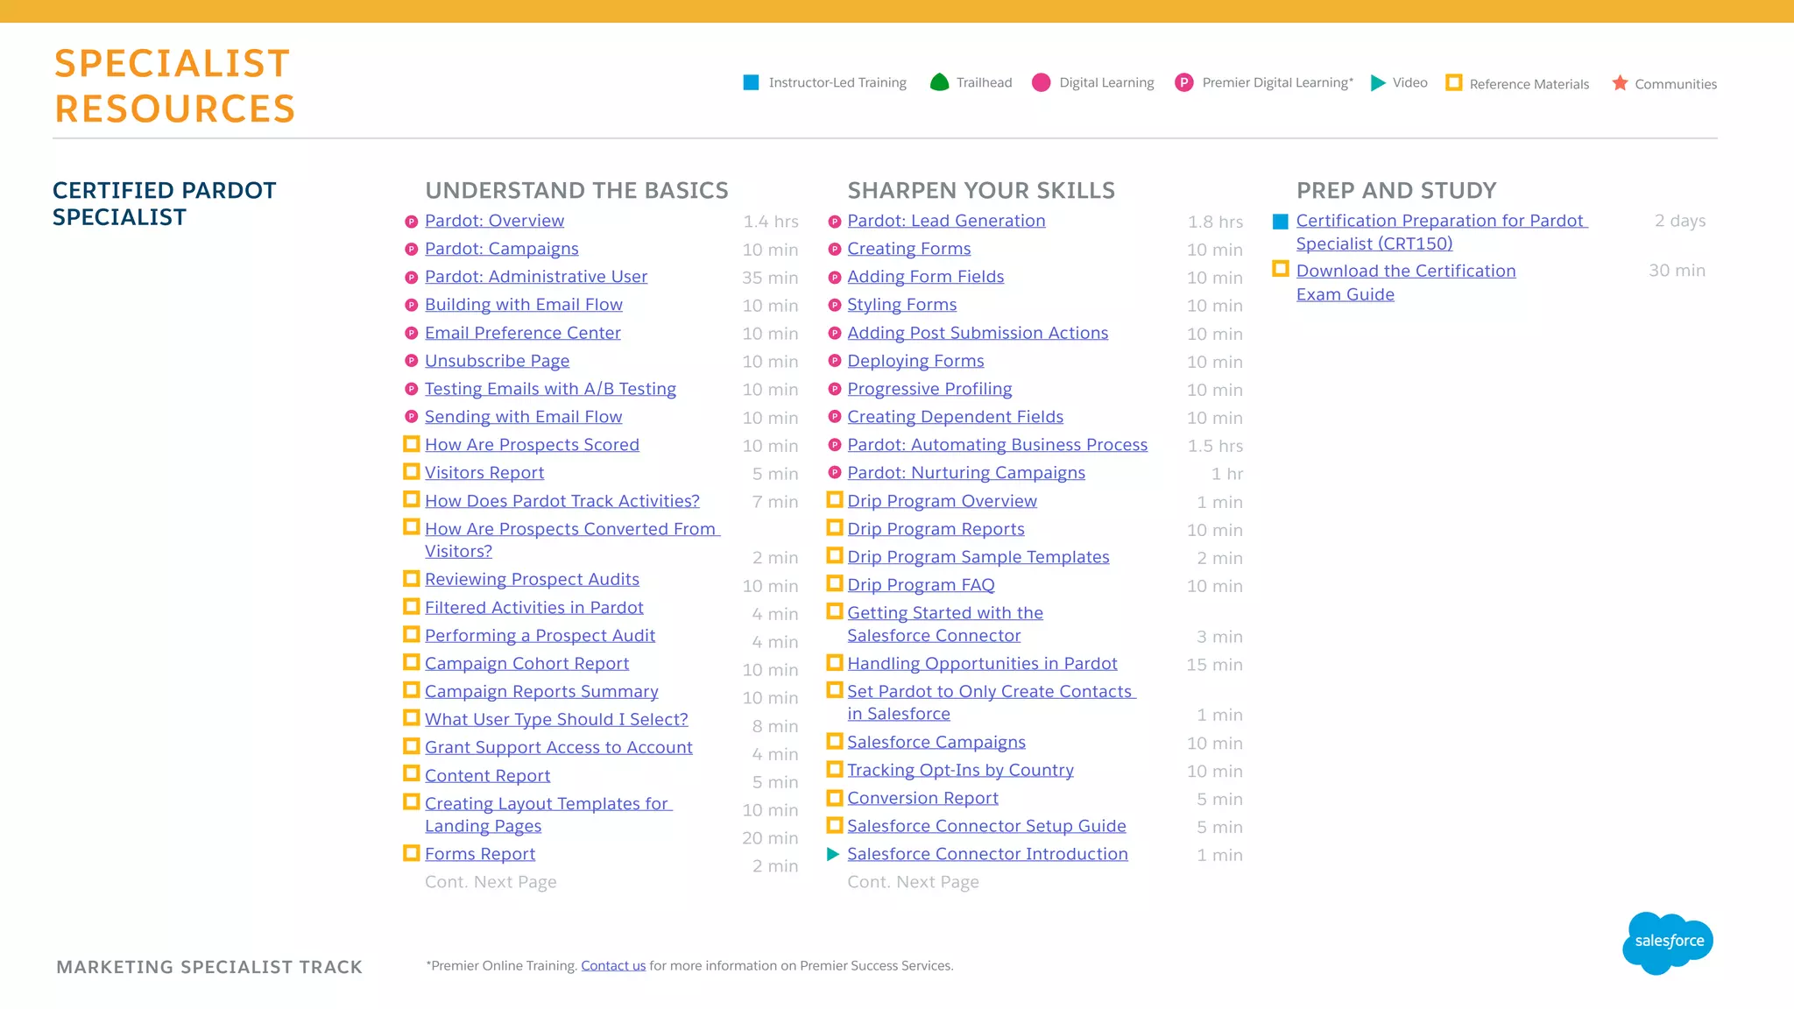Click reference icon beside Visitors Report

click(411, 471)
